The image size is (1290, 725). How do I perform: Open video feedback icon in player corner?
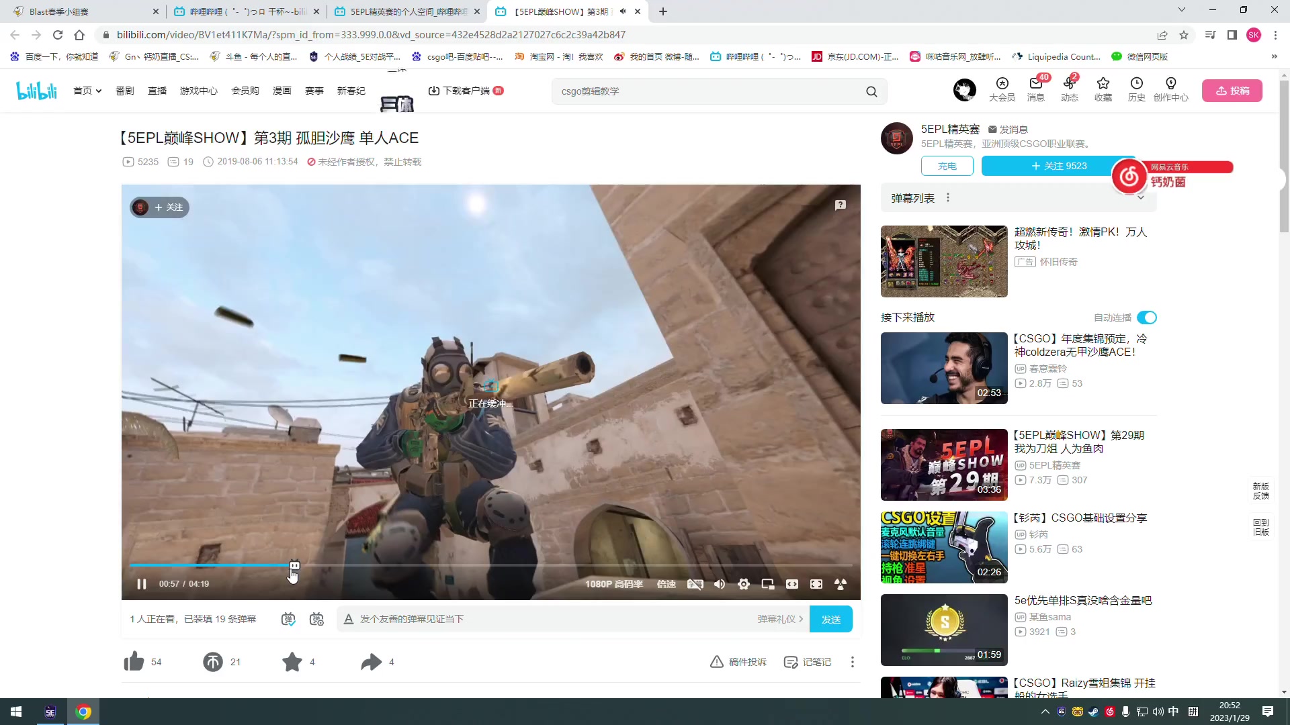(x=841, y=205)
